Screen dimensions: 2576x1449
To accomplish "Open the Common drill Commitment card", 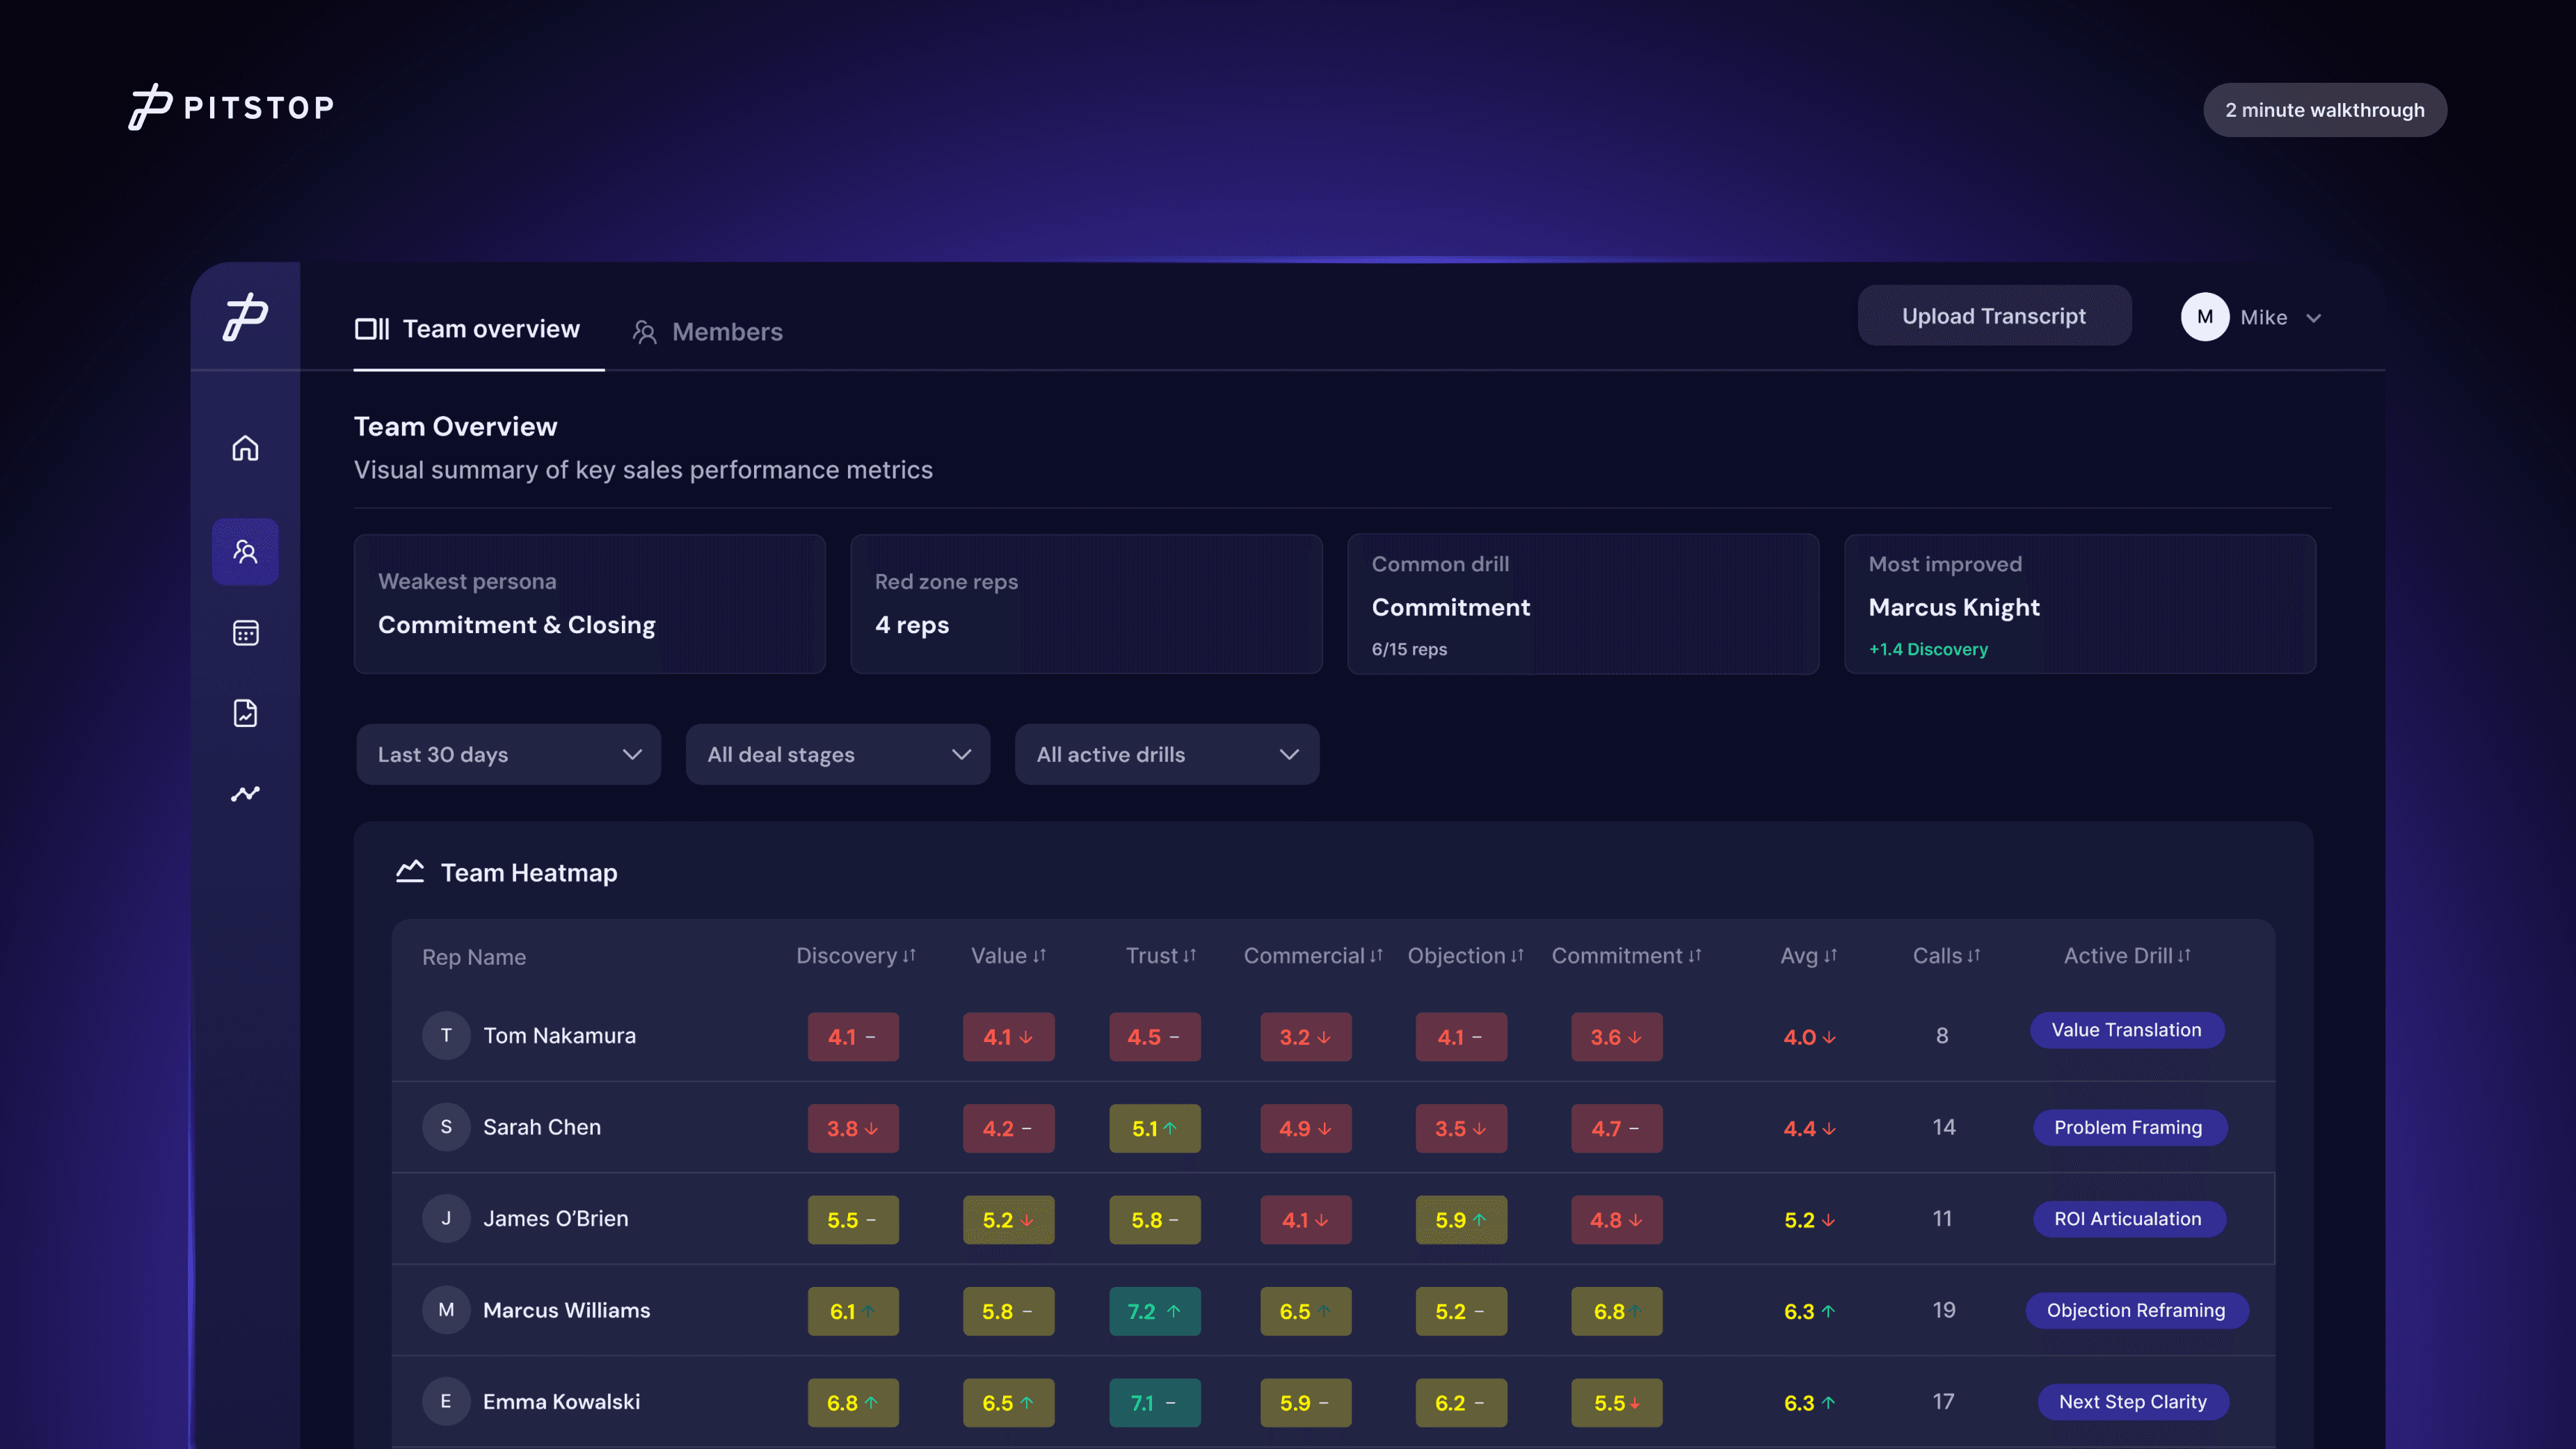I will (1583, 604).
